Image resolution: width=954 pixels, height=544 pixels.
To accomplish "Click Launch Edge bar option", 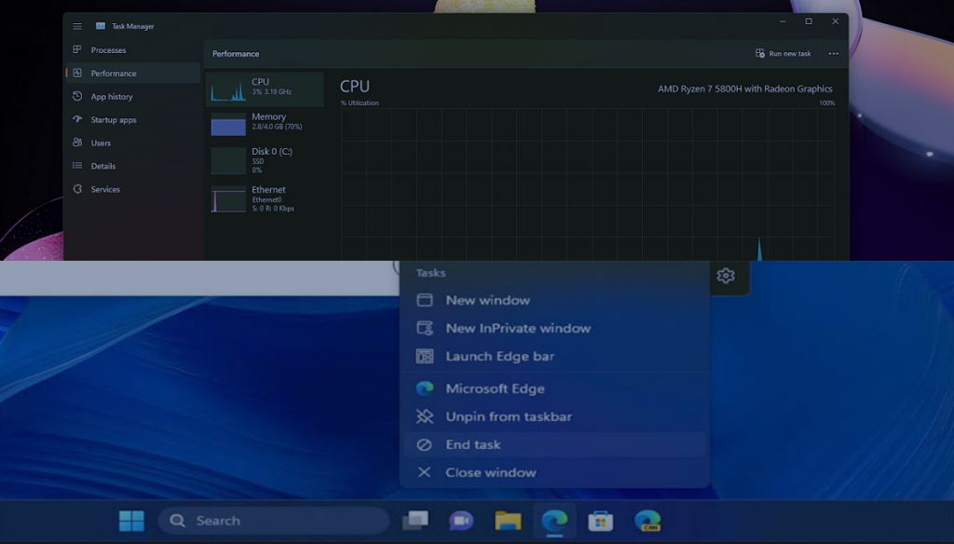I will click(x=499, y=357).
